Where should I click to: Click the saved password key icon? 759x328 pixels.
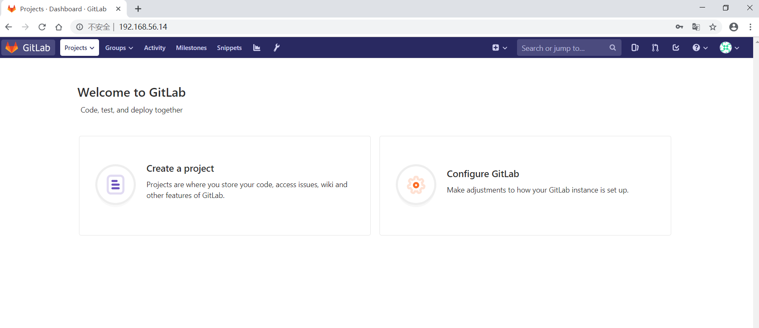[x=679, y=27]
